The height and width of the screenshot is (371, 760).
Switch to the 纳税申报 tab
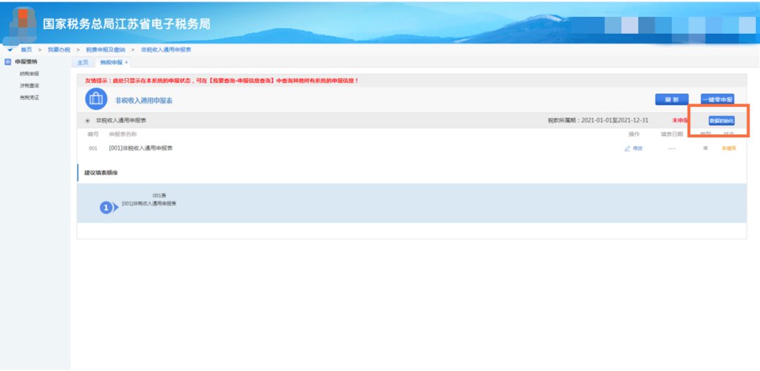pos(111,63)
